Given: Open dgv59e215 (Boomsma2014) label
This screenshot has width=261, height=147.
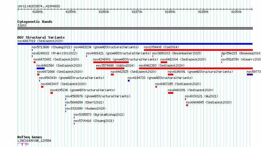Looking at the screenshot, I should [241, 53].
